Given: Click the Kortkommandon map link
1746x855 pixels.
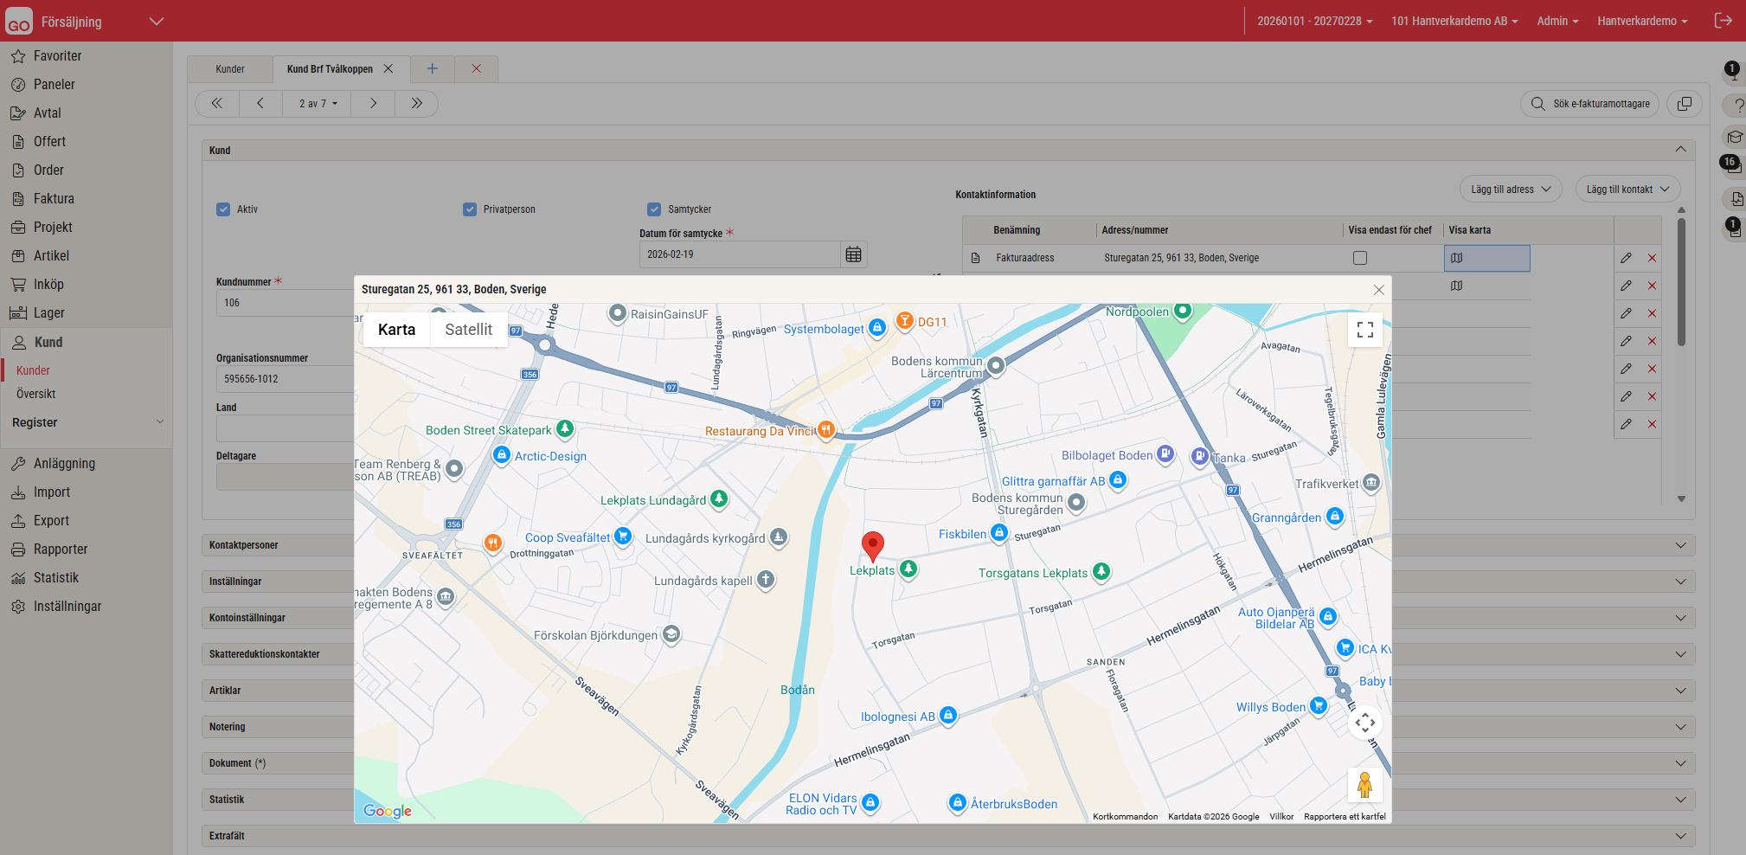Looking at the screenshot, I should click(1125, 816).
